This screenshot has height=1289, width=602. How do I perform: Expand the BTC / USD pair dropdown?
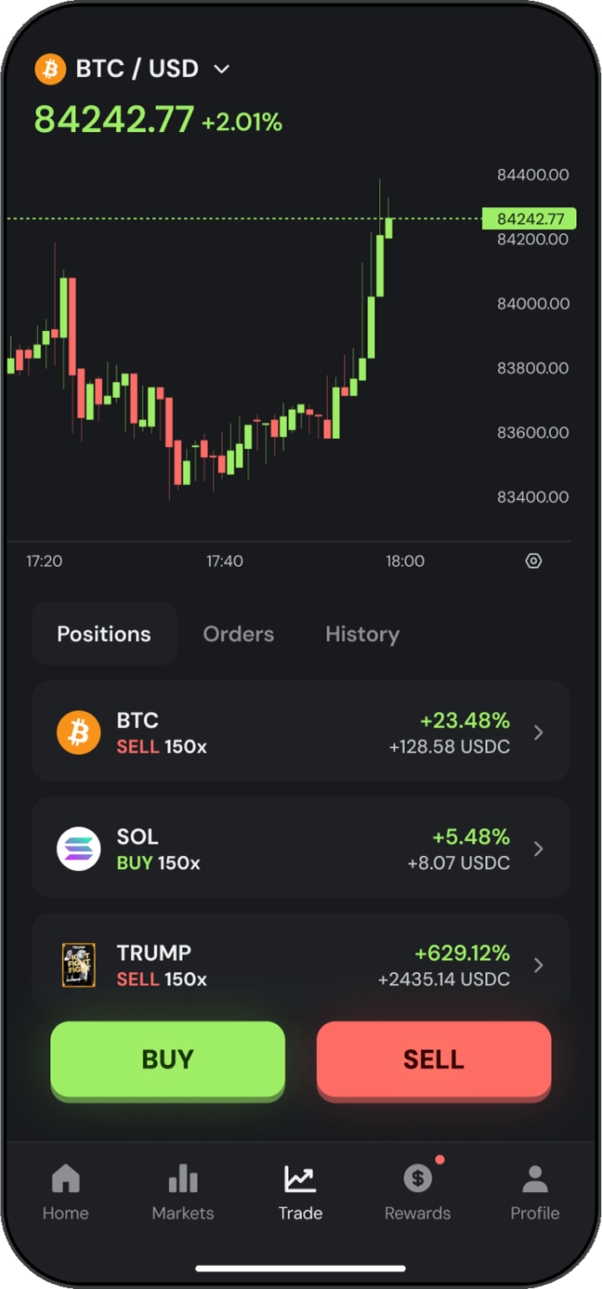coord(221,69)
